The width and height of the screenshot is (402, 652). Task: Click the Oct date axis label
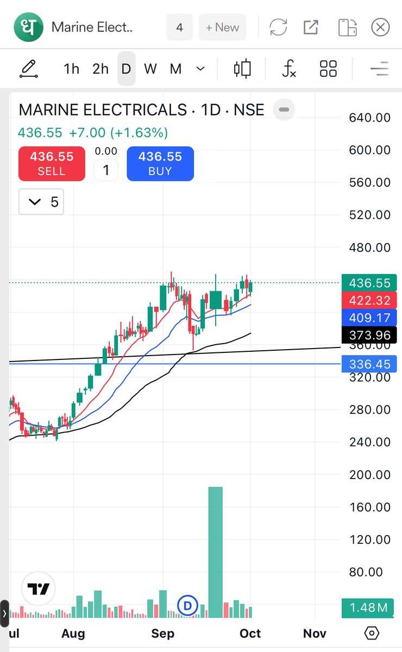[250, 634]
